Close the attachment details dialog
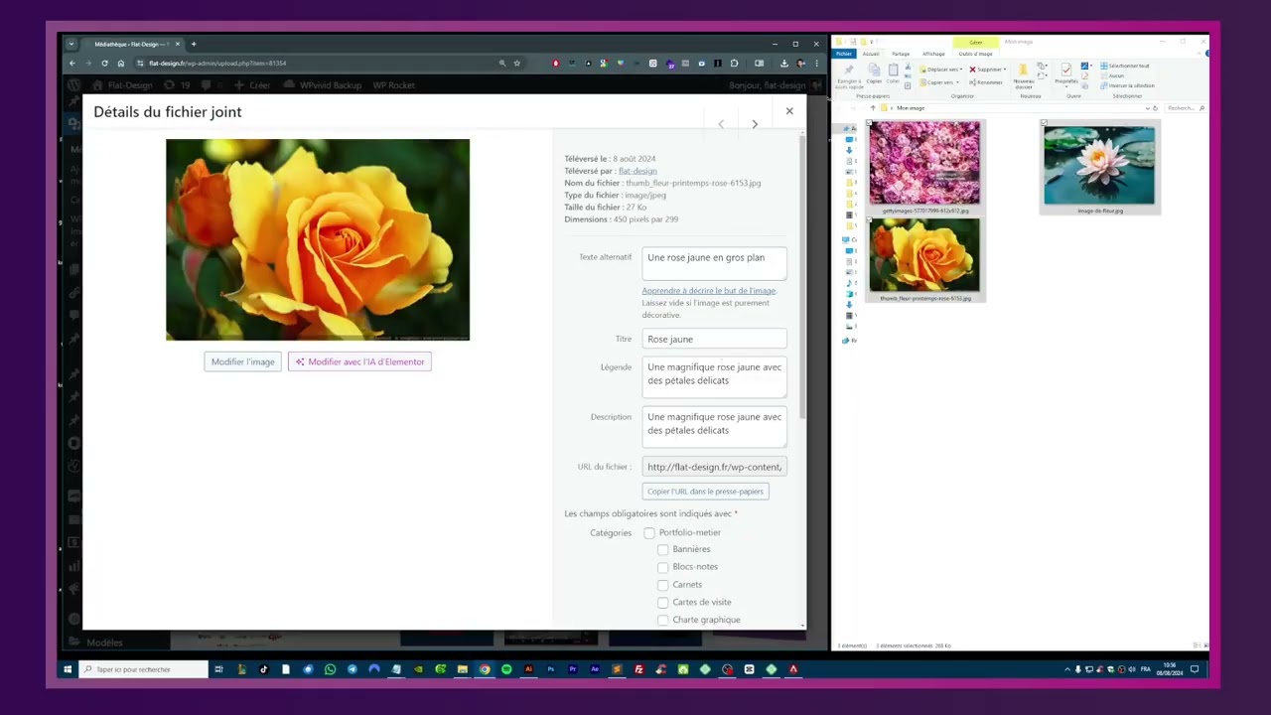The height and width of the screenshot is (715, 1271). pos(789,111)
